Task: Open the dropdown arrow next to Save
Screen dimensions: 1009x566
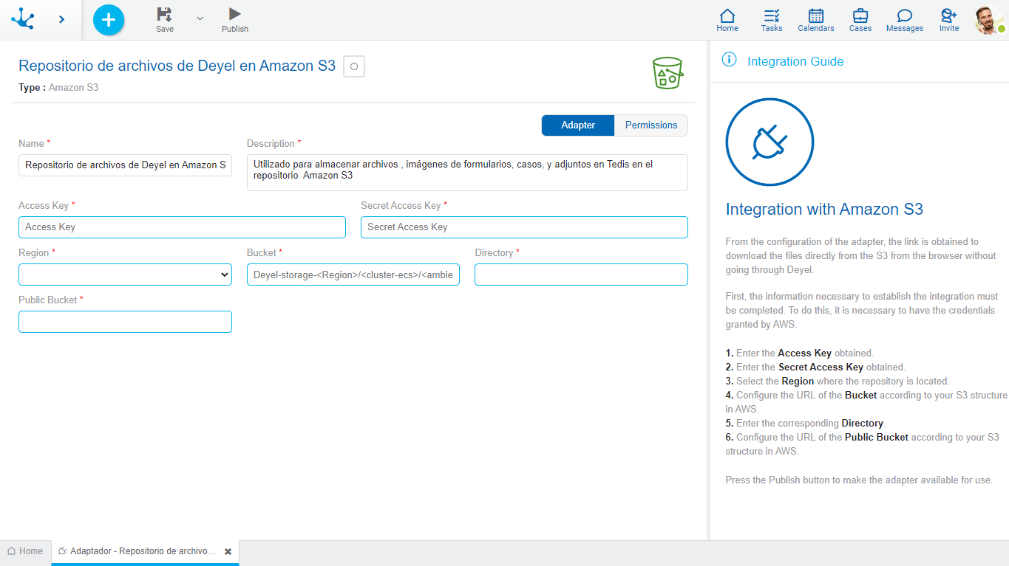Action: tap(200, 18)
